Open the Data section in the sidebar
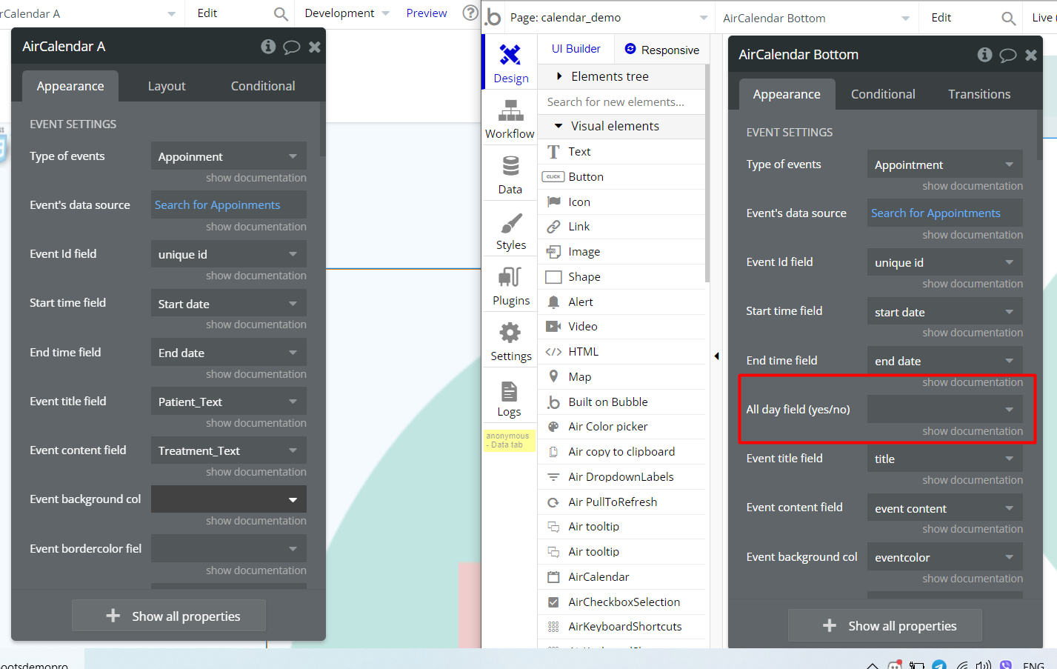Screen dimensions: 1057x669 (x=510, y=173)
